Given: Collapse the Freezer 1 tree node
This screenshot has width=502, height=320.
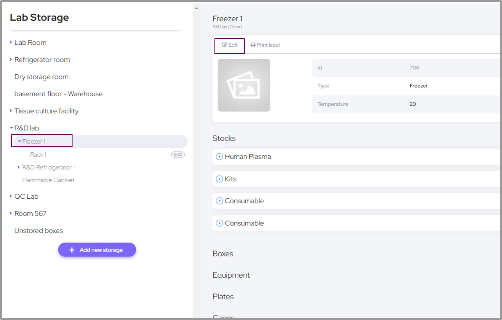Looking at the screenshot, I should pos(19,141).
